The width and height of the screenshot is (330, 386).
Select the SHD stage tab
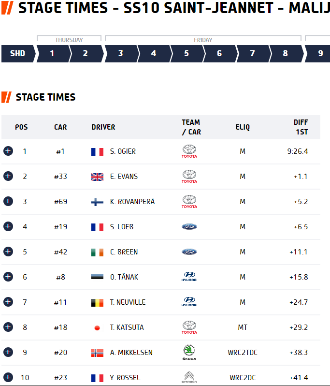[x=18, y=53]
